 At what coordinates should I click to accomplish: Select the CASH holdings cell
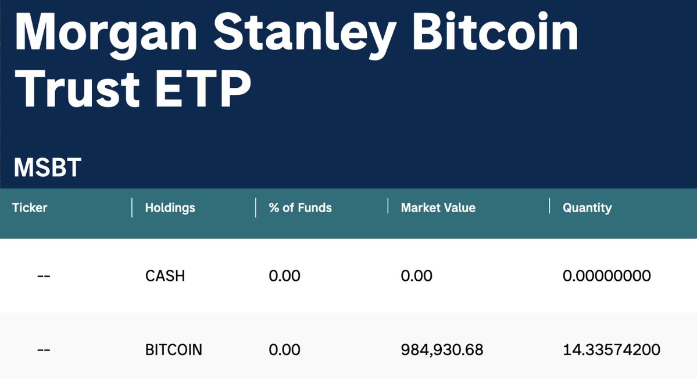tap(165, 276)
